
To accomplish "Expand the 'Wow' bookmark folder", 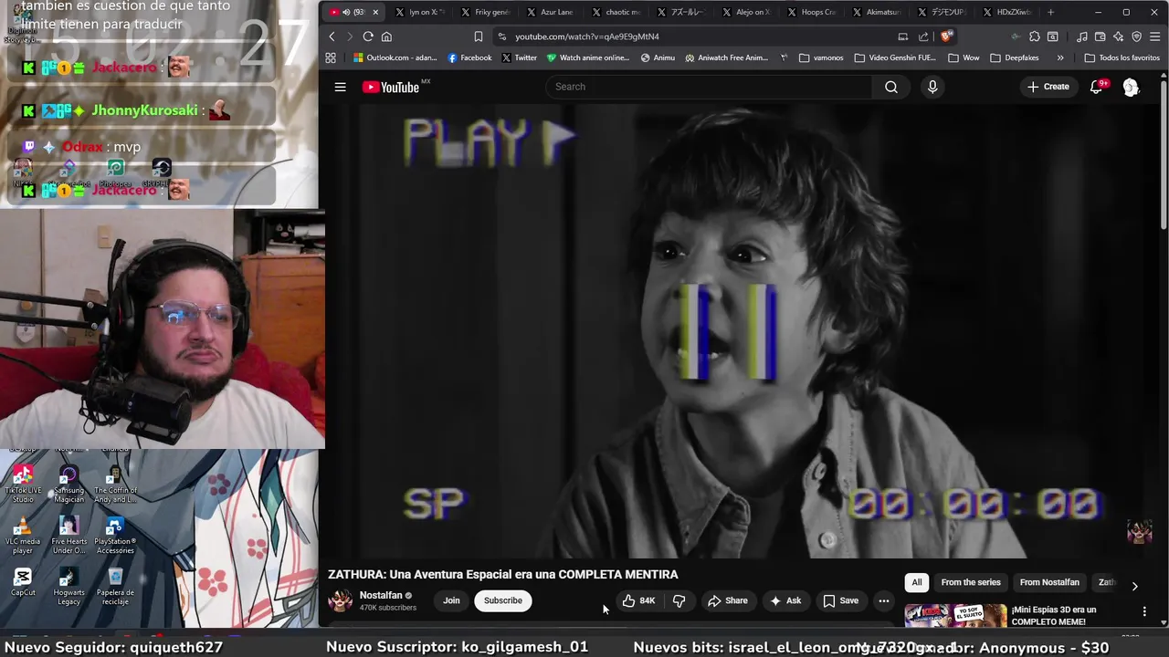I will coord(964,57).
